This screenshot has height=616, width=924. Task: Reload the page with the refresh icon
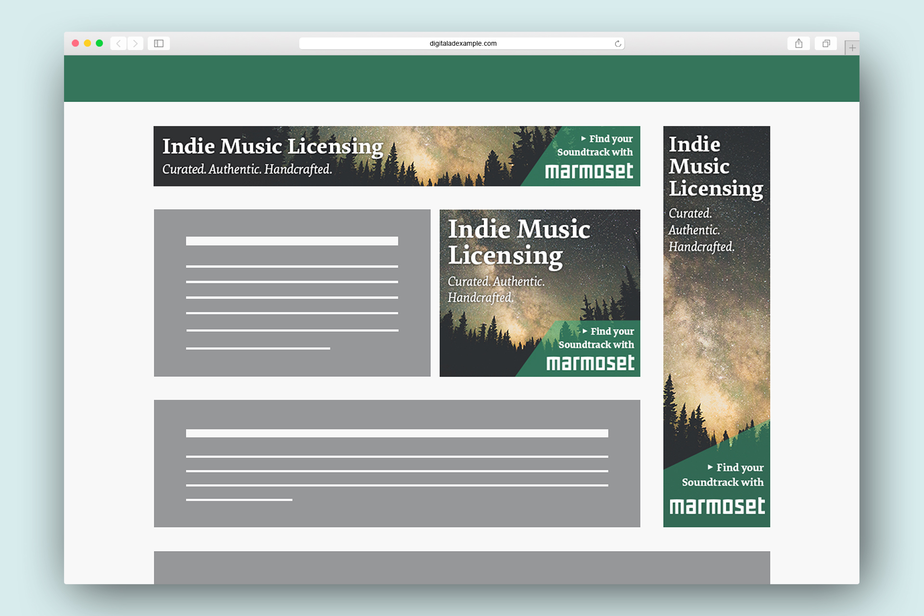(x=618, y=44)
